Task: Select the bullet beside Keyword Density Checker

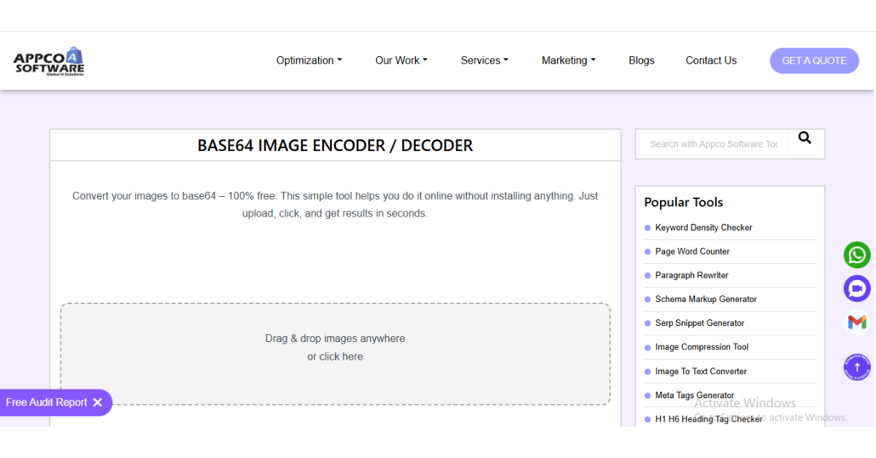Action: 647,228
